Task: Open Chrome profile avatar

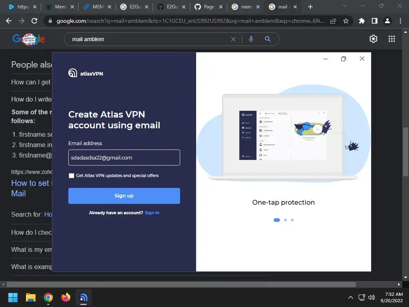Action: (x=387, y=21)
